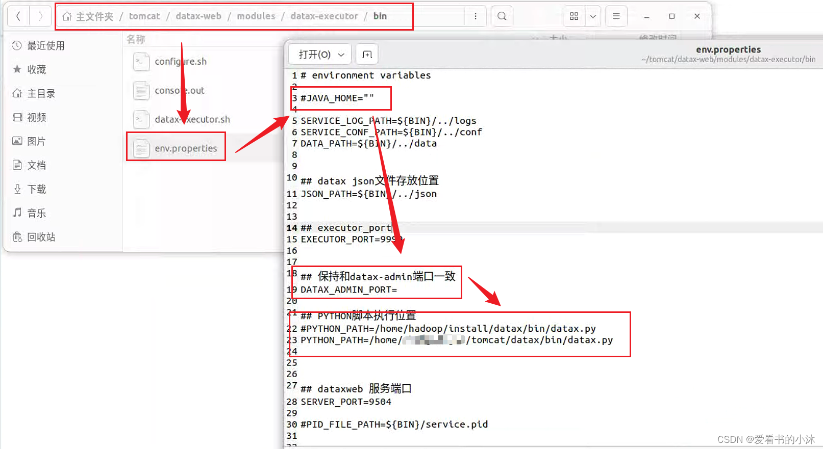Image resolution: width=823 pixels, height=449 pixels.
Task: Click the SERVICE_LOG_PATH line in editor
Action: coord(388,121)
